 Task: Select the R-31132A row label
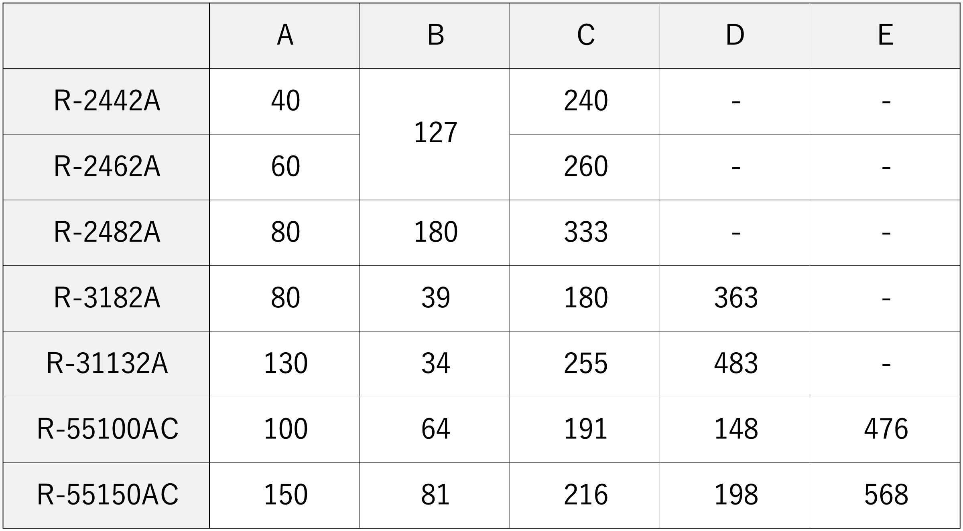(x=107, y=364)
